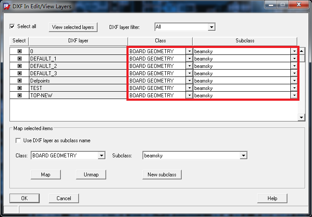Enable Use DXF layer as subclass name
Screen dimensions: 312x217
coord(18,140)
